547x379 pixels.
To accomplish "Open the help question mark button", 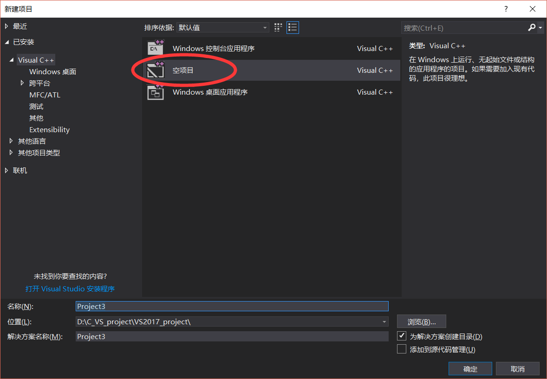I will point(506,9).
